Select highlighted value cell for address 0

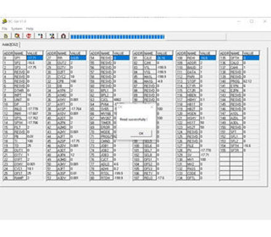[x=35, y=58]
